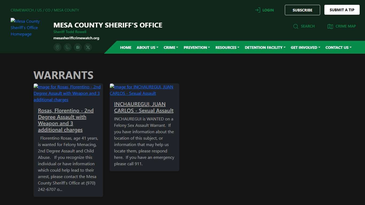Open the Mesa County Sheriff's Office homepage logo
Image resolution: width=365 pixels, height=205 pixels.
pyautogui.click(x=25, y=27)
